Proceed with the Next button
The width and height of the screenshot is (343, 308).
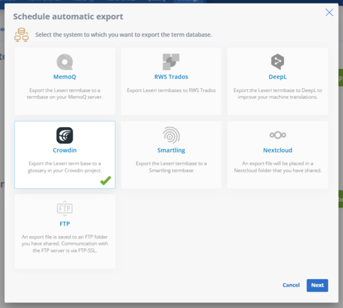tap(318, 285)
